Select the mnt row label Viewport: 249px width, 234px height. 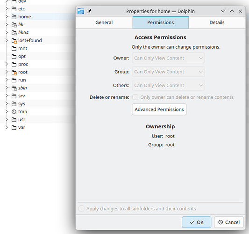23,48
